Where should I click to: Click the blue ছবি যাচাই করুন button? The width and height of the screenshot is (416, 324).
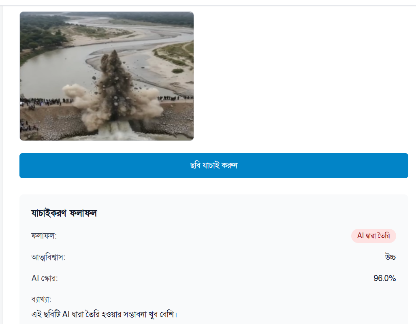pyautogui.click(x=213, y=166)
